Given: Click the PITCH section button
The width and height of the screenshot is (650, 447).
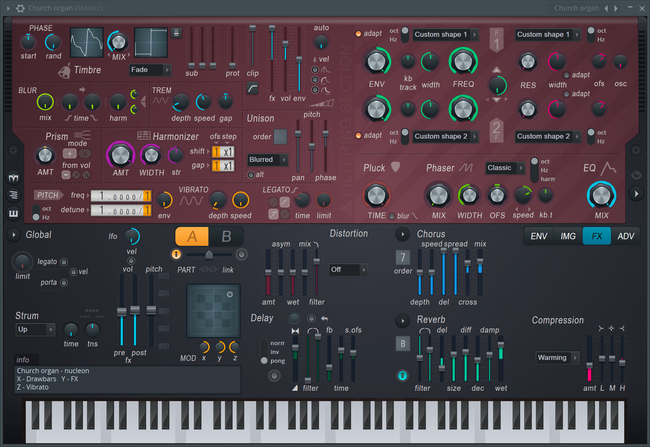Looking at the screenshot, I should click(x=48, y=195).
